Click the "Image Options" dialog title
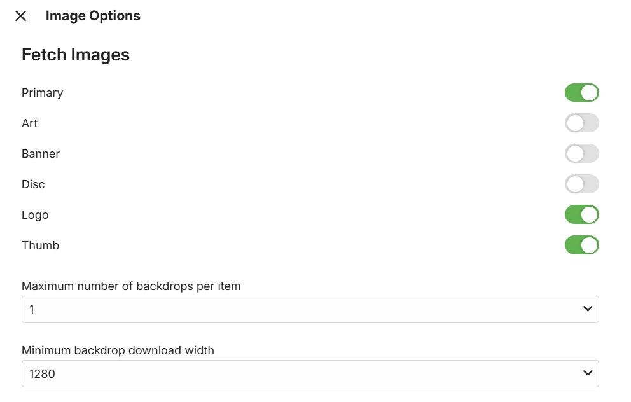Image resolution: width=631 pixels, height=402 pixels. click(93, 16)
